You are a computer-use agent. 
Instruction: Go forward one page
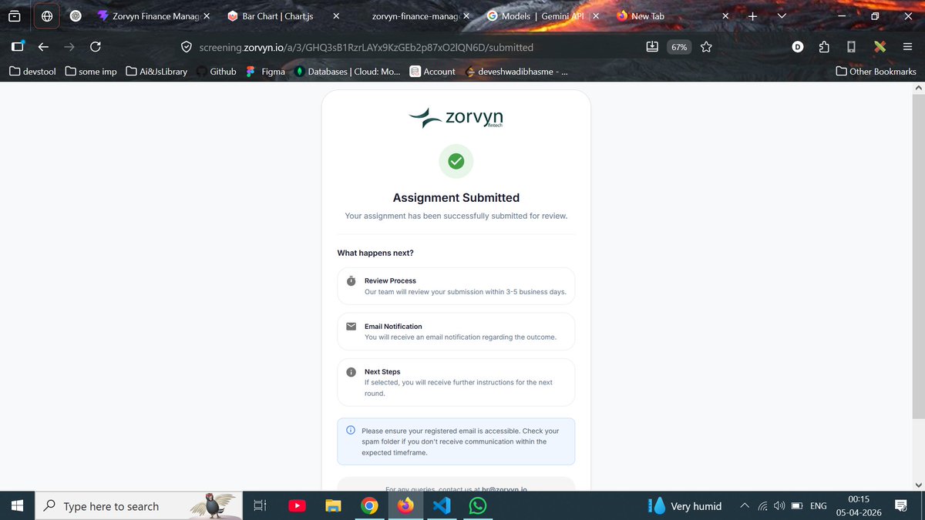pyautogui.click(x=69, y=46)
